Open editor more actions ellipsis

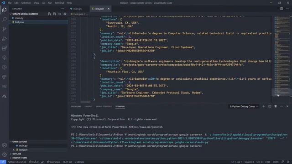(287, 9)
